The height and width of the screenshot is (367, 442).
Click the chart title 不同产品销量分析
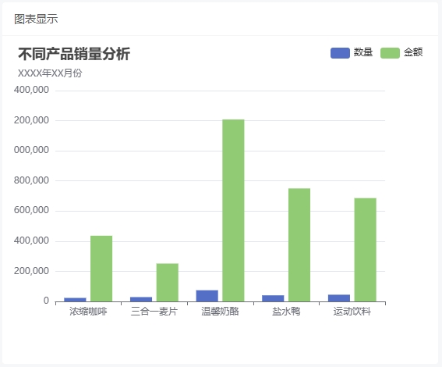pyautogui.click(x=74, y=54)
